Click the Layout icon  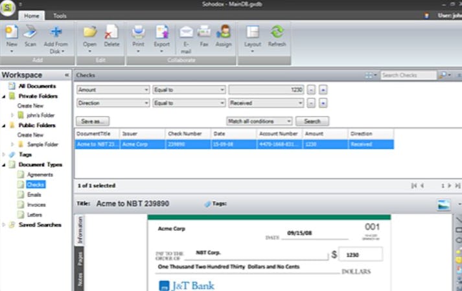point(253,32)
